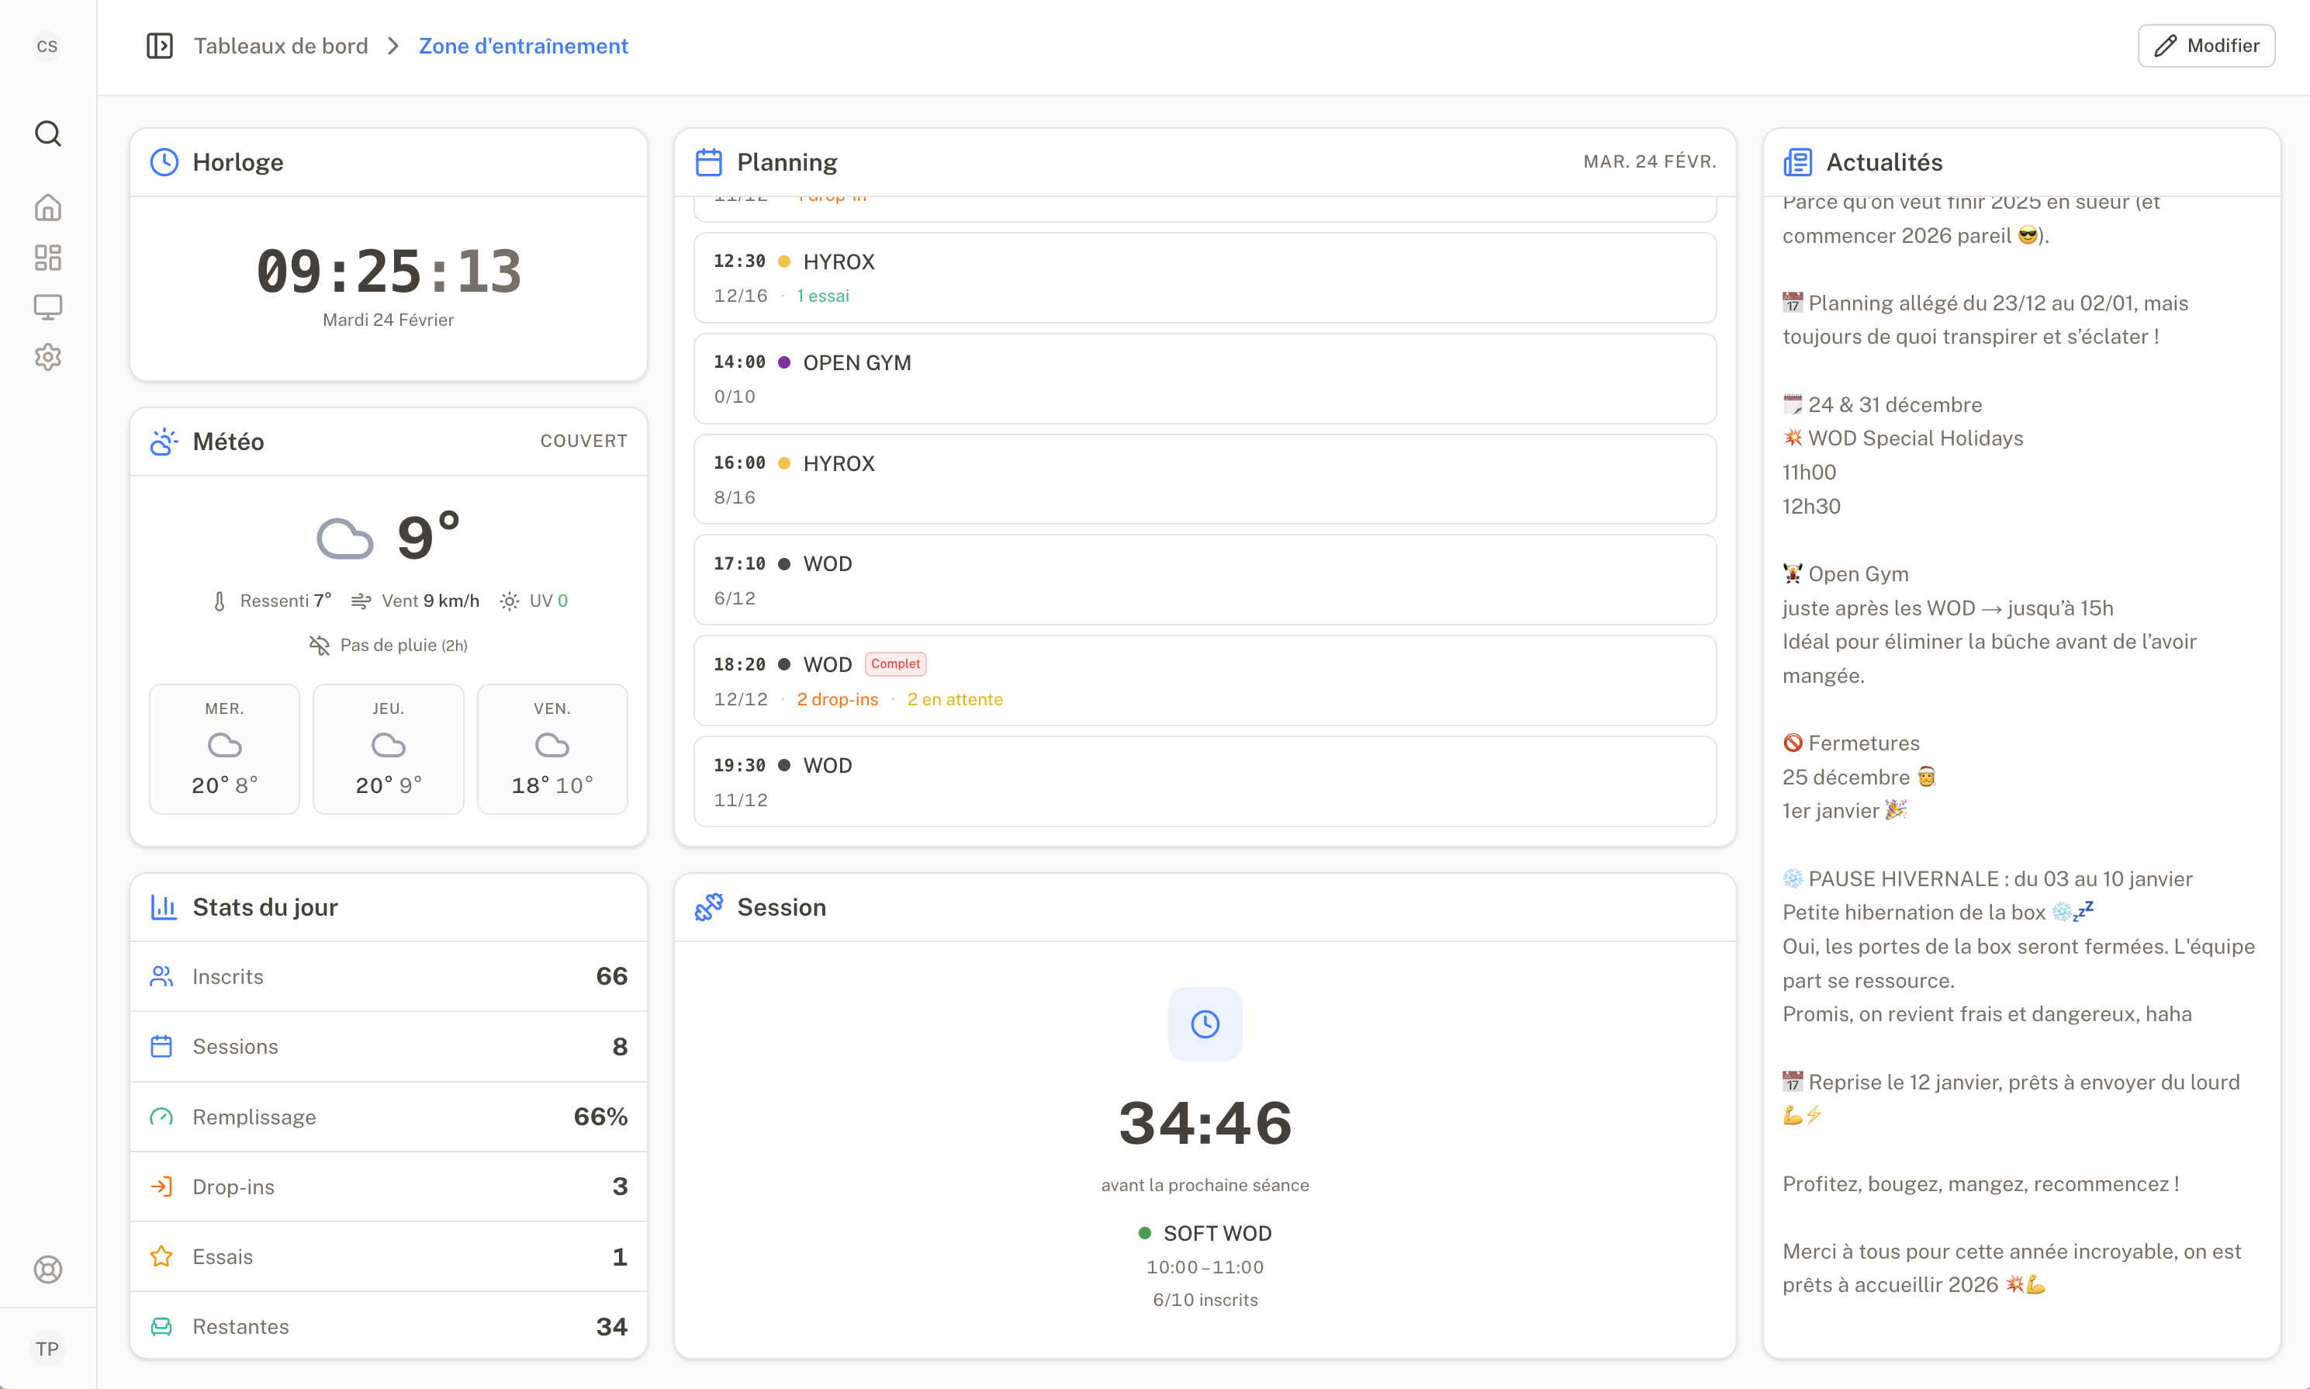2310x1389 pixels.
Task: Select the 12:30 HYROX session
Action: 1205,277
